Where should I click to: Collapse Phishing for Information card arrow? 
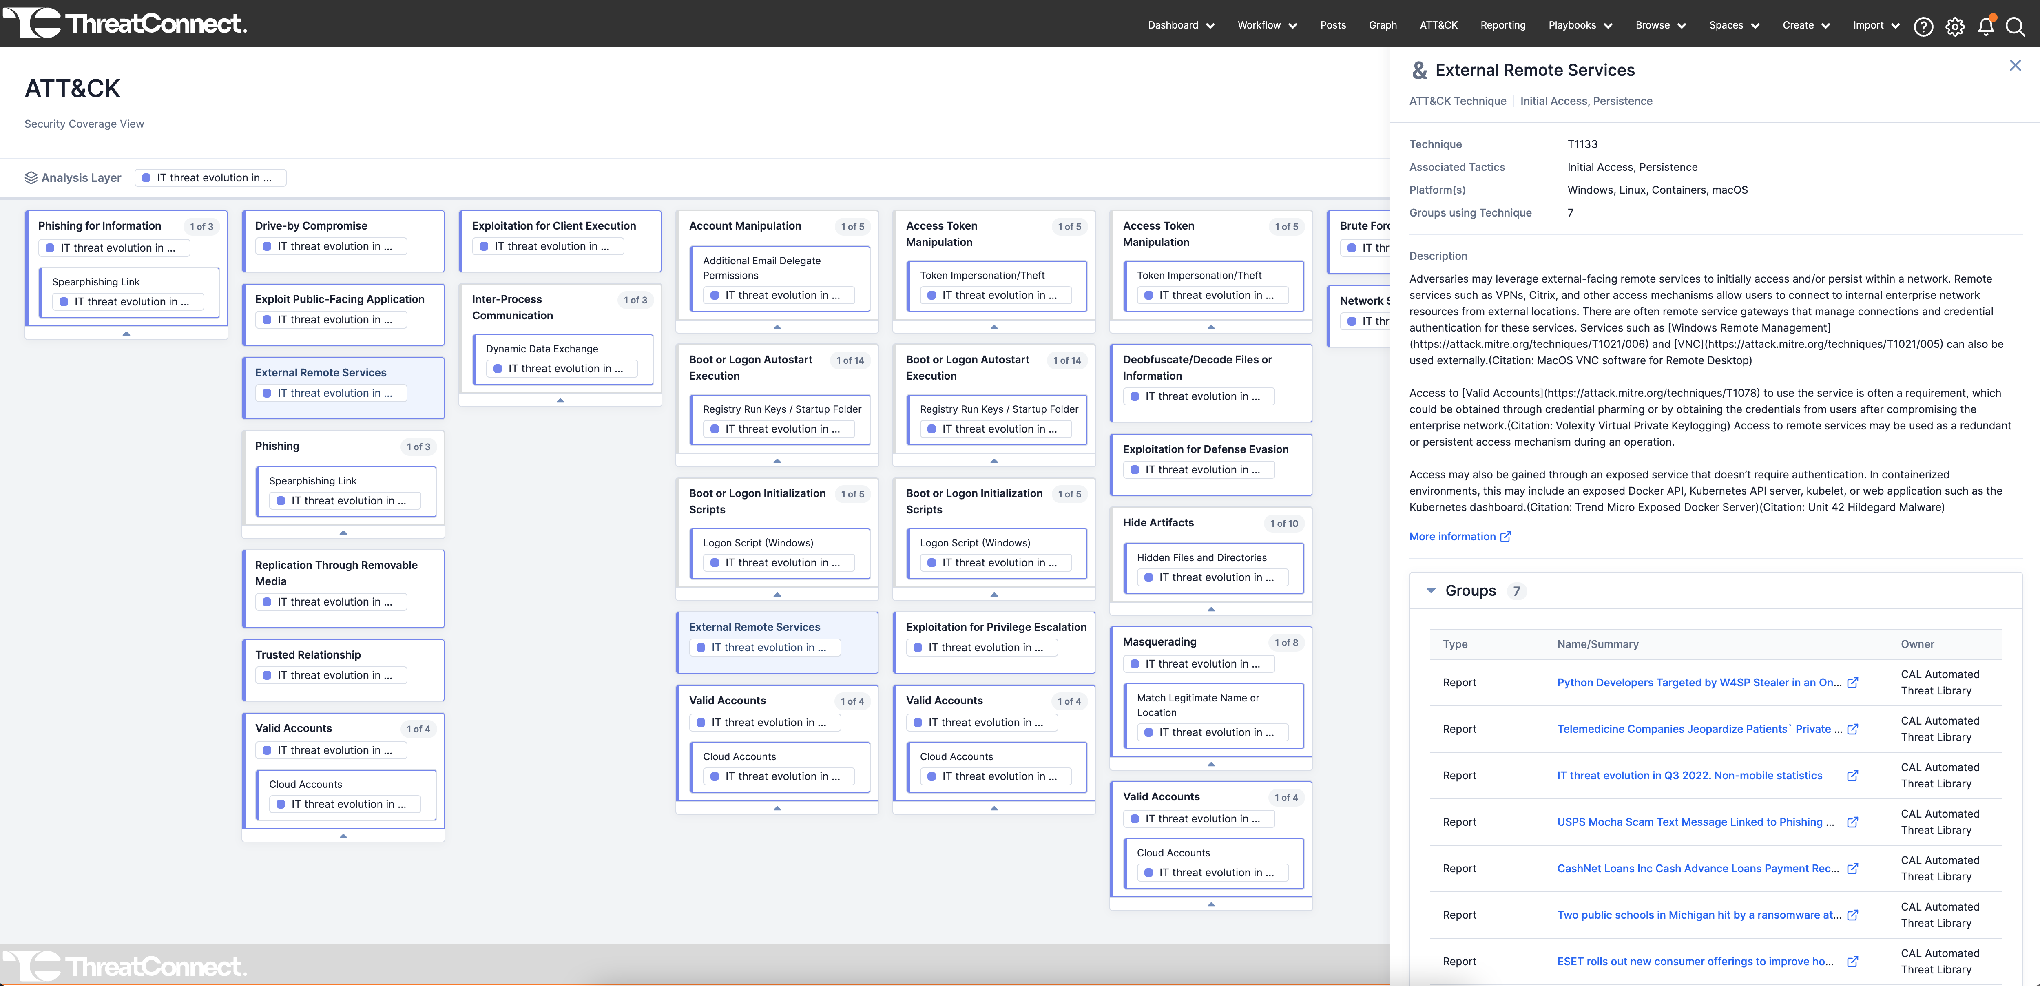(x=126, y=334)
